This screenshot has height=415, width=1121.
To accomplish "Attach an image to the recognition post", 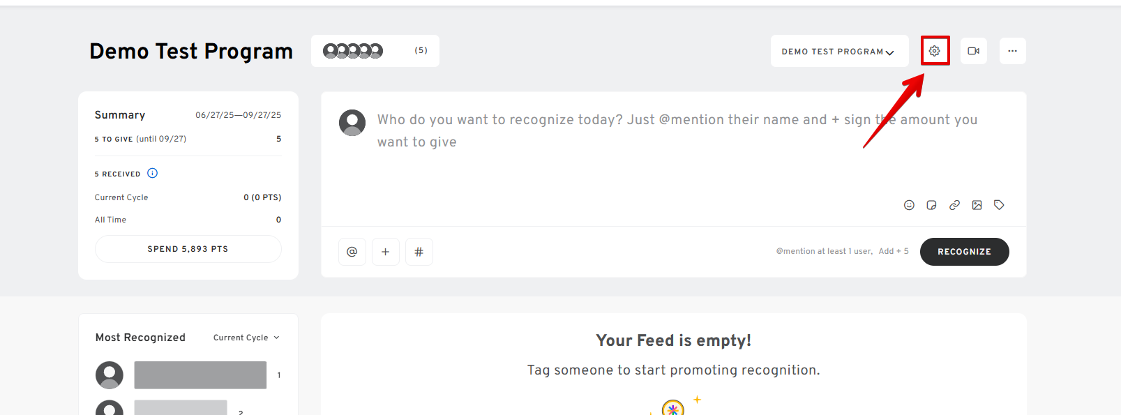I will (x=977, y=205).
